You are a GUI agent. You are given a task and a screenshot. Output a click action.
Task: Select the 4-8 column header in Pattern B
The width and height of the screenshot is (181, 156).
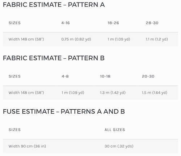click(x=65, y=76)
